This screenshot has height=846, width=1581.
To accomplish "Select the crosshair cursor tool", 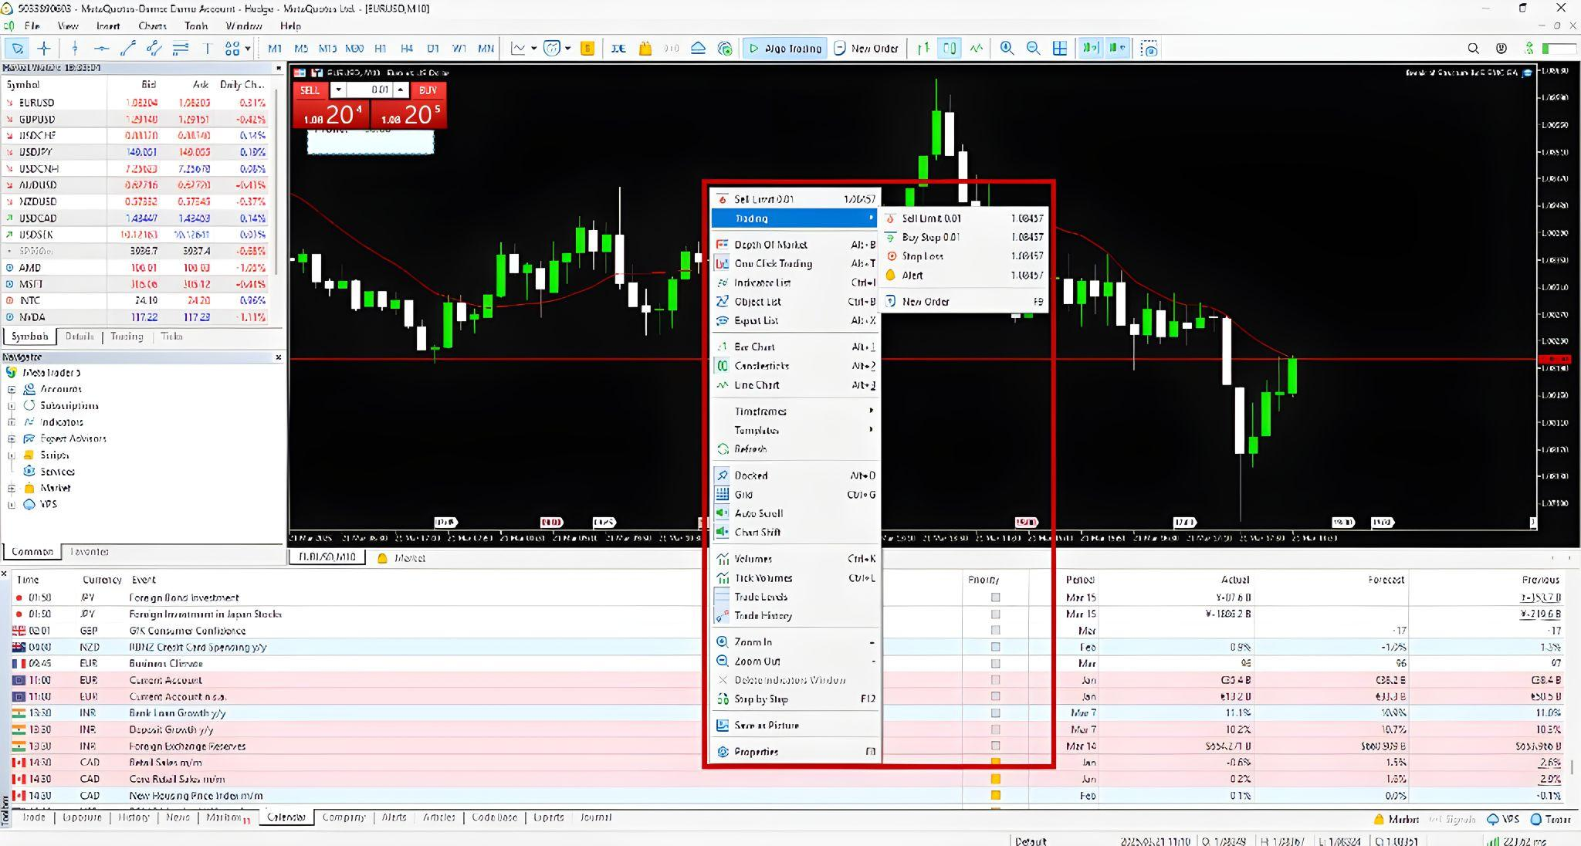I will coord(44,49).
